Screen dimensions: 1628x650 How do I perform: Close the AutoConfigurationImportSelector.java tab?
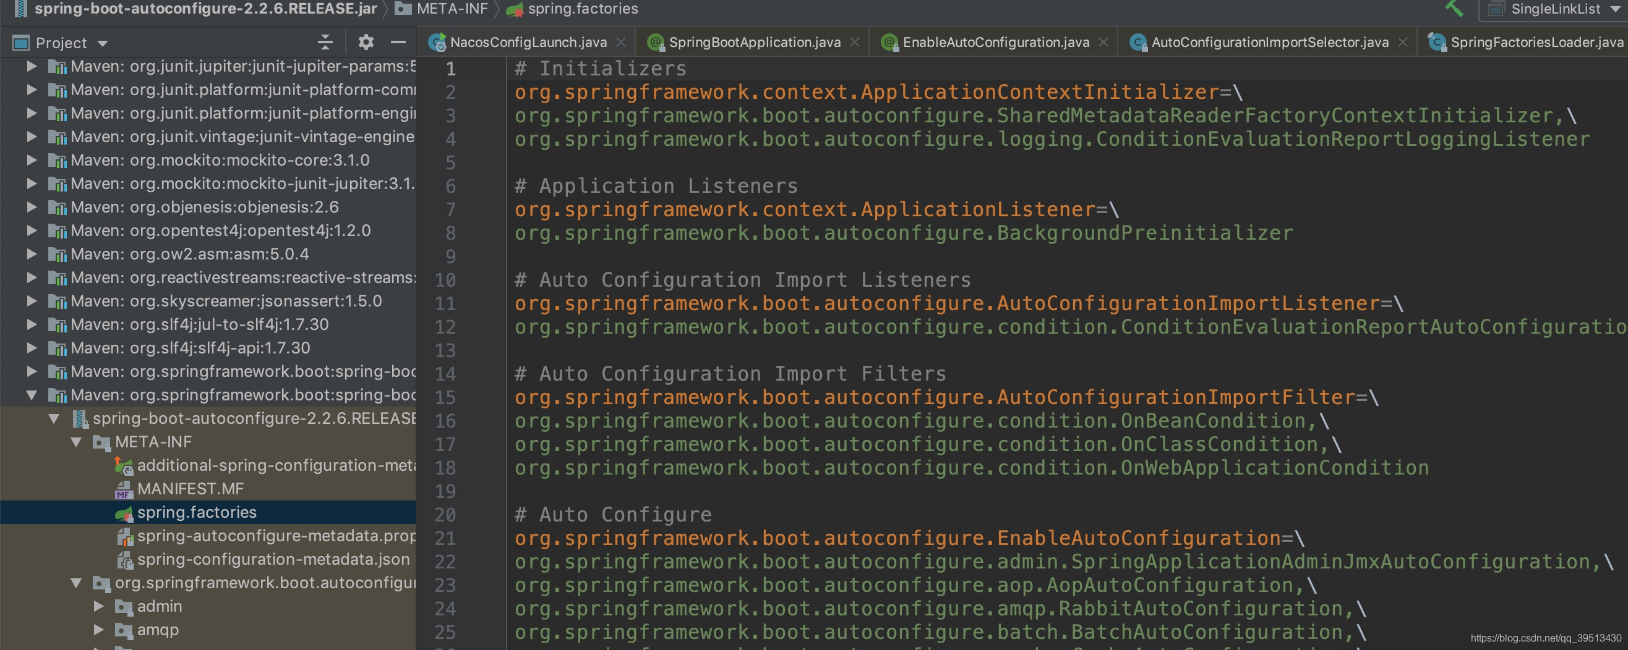pos(1402,42)
